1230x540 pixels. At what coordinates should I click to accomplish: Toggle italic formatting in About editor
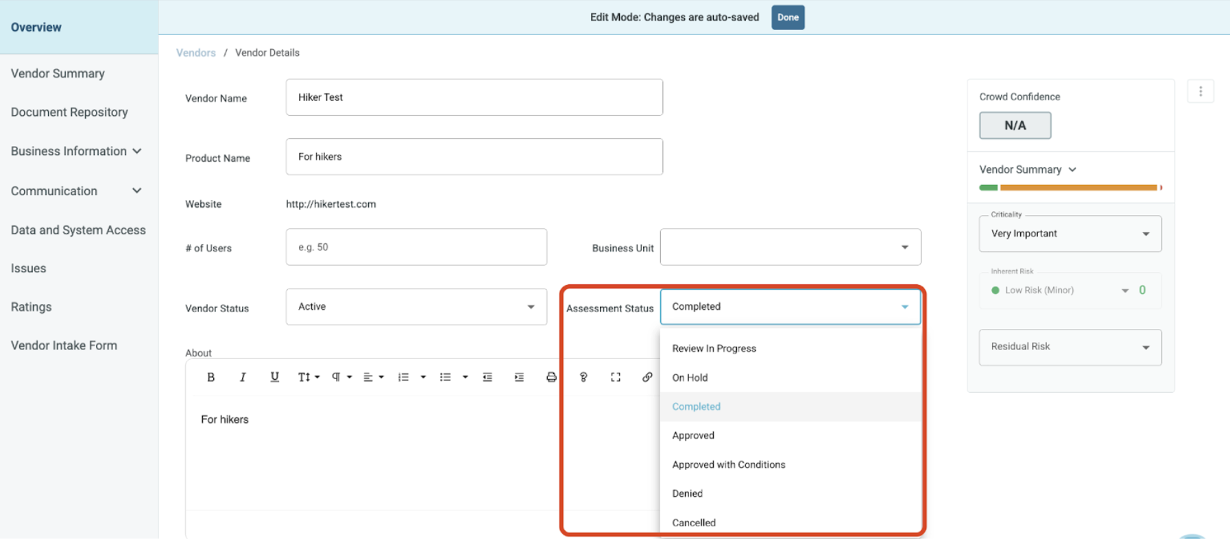243,377
